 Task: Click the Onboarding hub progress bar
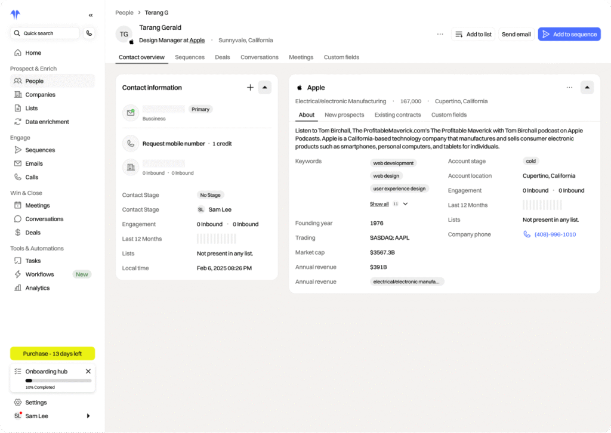click(x=58, y=381)
